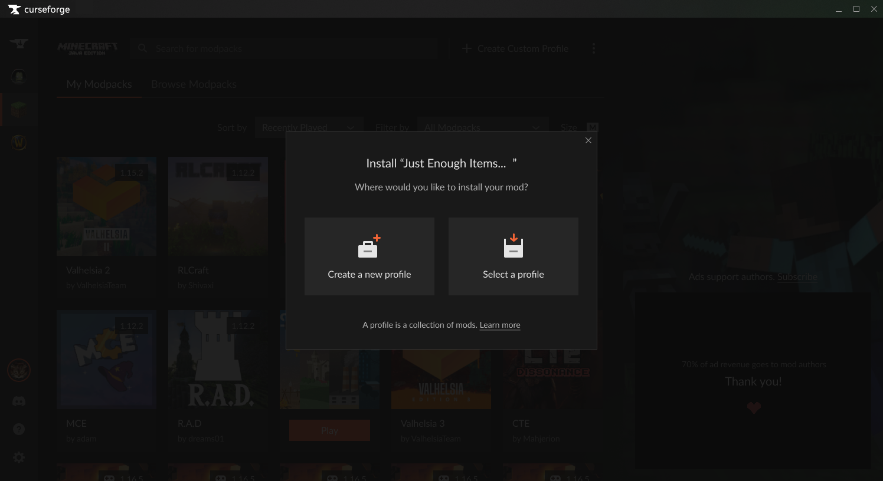
Task: Open the CTE modpack thumbnail
Action: click(x=552, y=379)
